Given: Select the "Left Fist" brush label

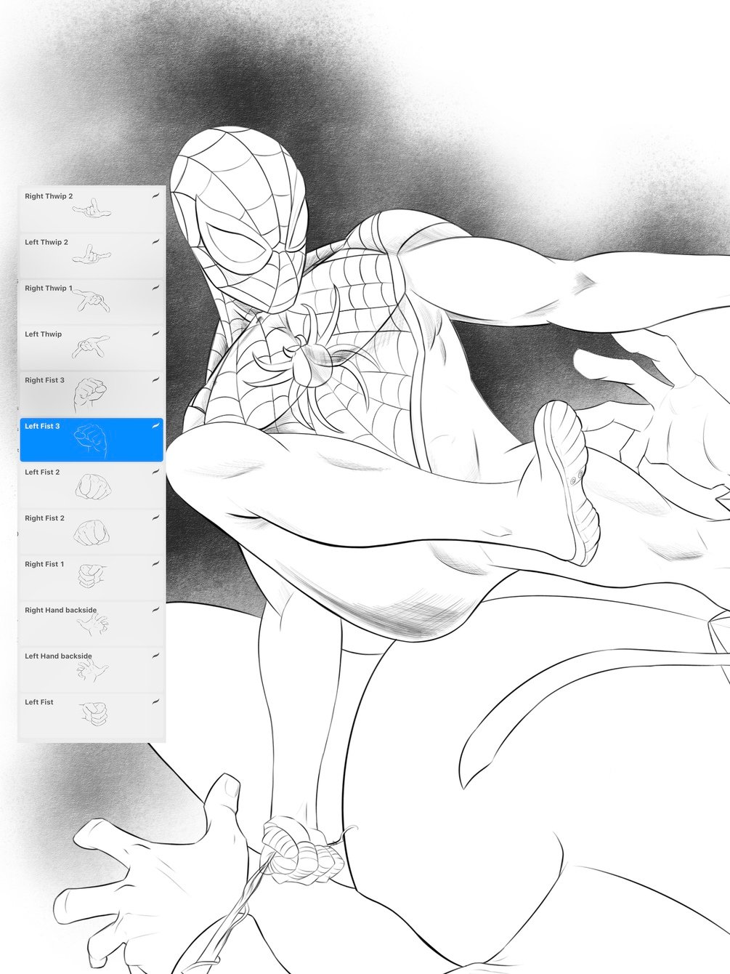Looking at the screenshot, I should [39, 702].
